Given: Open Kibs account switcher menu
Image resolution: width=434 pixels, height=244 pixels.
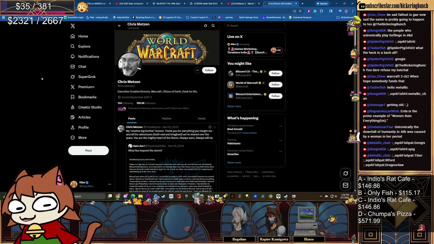Looking at the screenshot, I should pos(91,184).
